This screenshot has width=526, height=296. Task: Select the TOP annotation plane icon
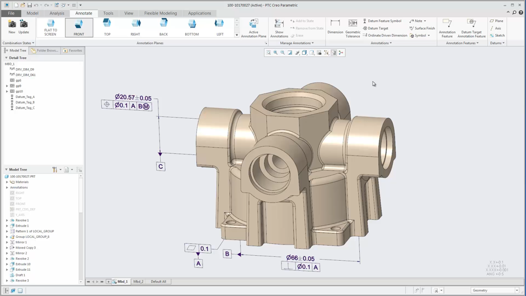107,26
